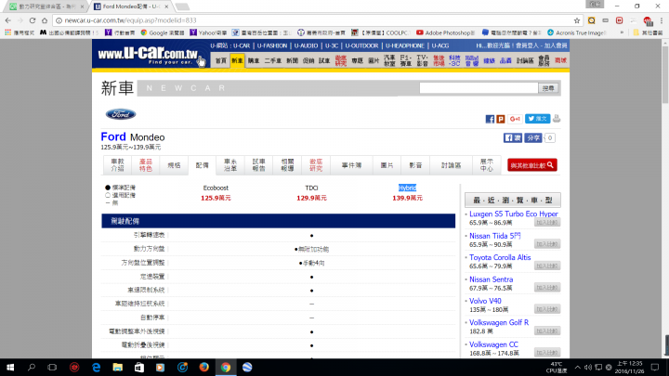Switch to the 規格 tab
Image resolution: width=669 pixels, height=376 pixels.
(x=174, y=165)
